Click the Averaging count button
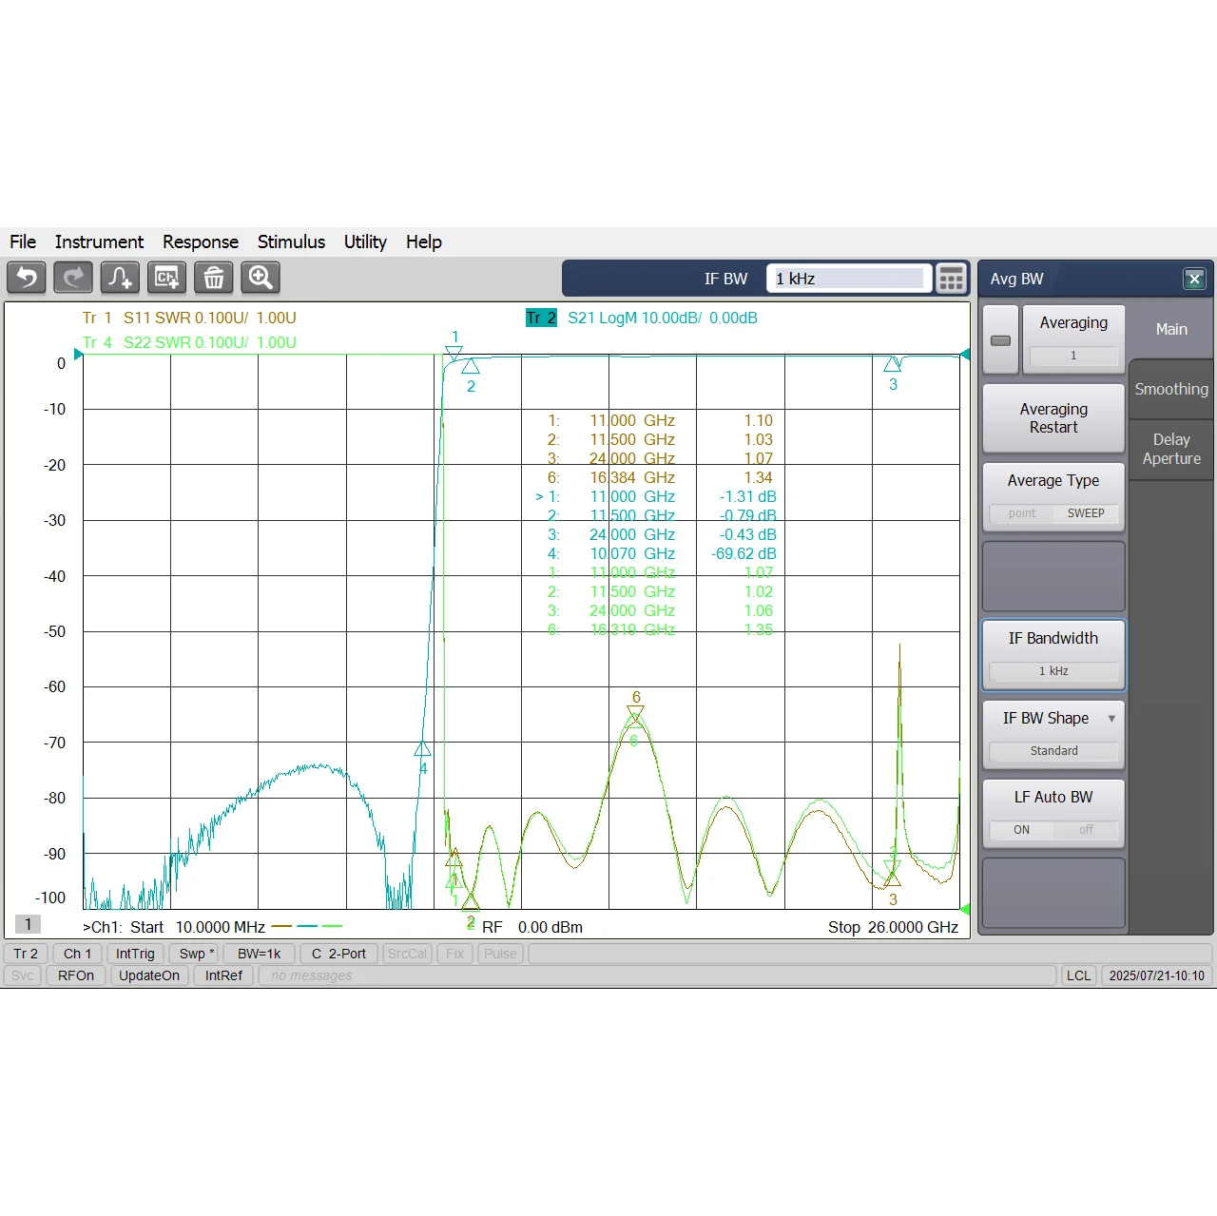Screen dimensions: 1217x1216 coord(1073,339)
